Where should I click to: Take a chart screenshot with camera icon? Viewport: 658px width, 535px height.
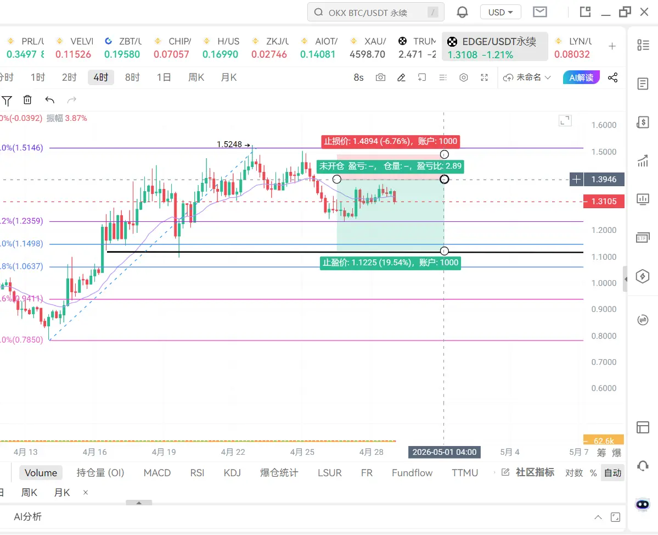[380, 77]
